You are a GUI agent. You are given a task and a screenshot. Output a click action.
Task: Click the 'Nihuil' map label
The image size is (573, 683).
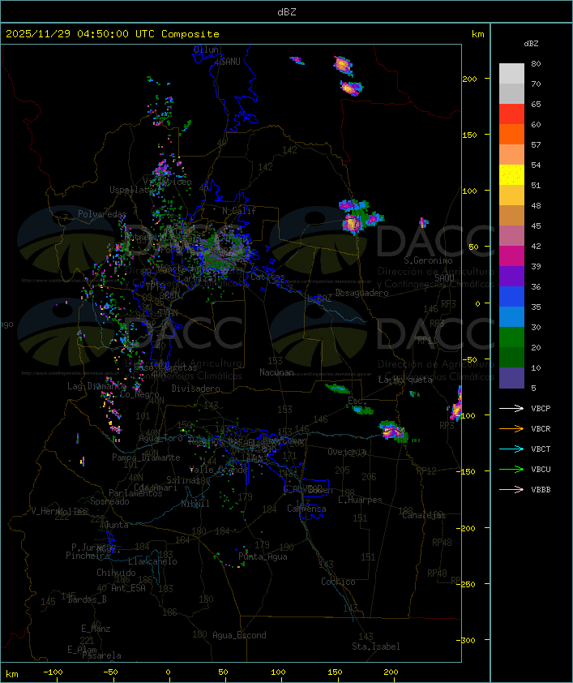click(195, 504)
